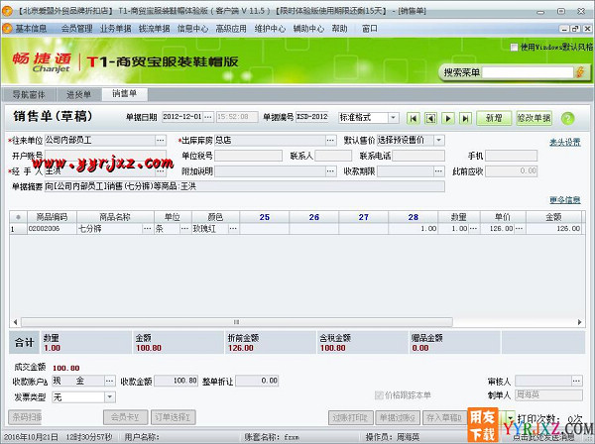Go to the previous record navigation icon
The image size is (595, 444).
click(x=430, y=118)
